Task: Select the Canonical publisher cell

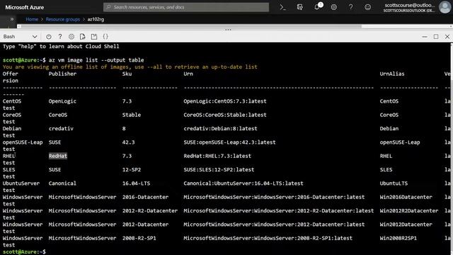Action: (x=62, y=183)
